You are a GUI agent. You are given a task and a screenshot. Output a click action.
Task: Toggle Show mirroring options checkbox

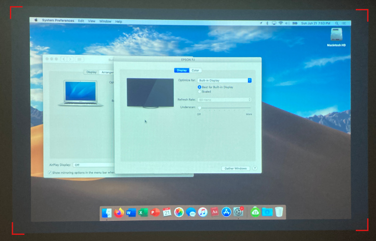50,172
